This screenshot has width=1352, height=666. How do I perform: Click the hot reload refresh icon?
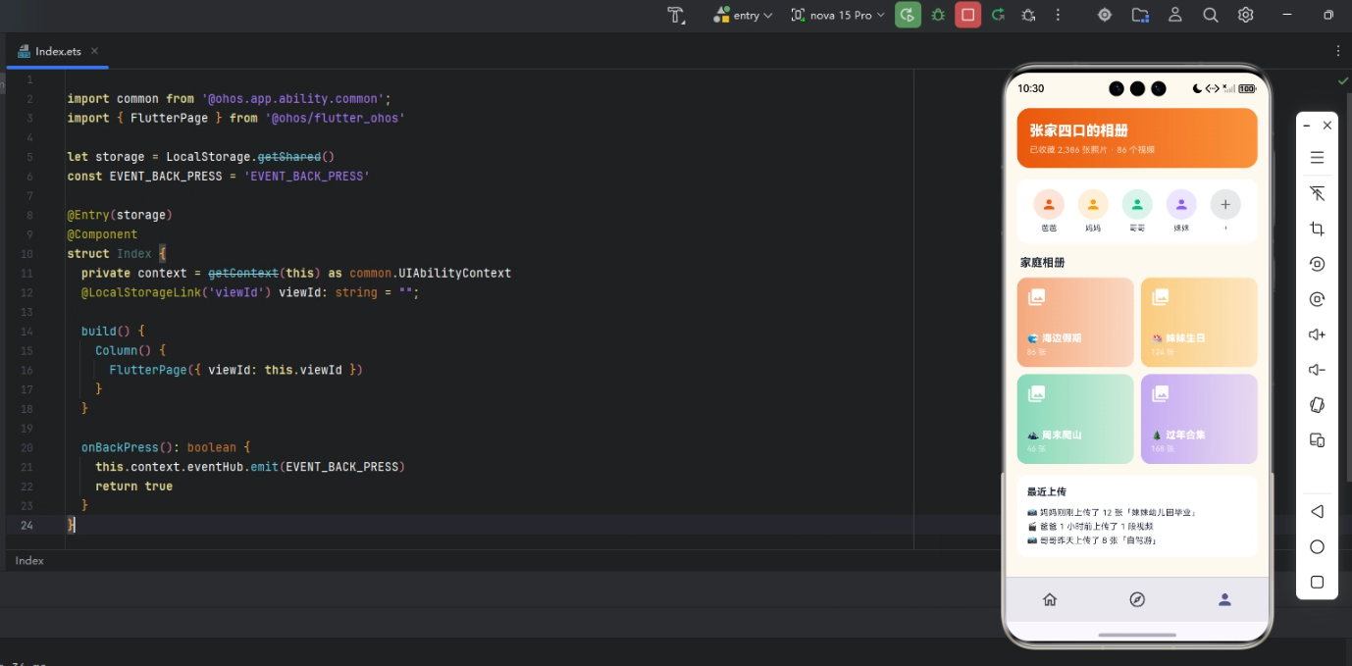point(998,15)
